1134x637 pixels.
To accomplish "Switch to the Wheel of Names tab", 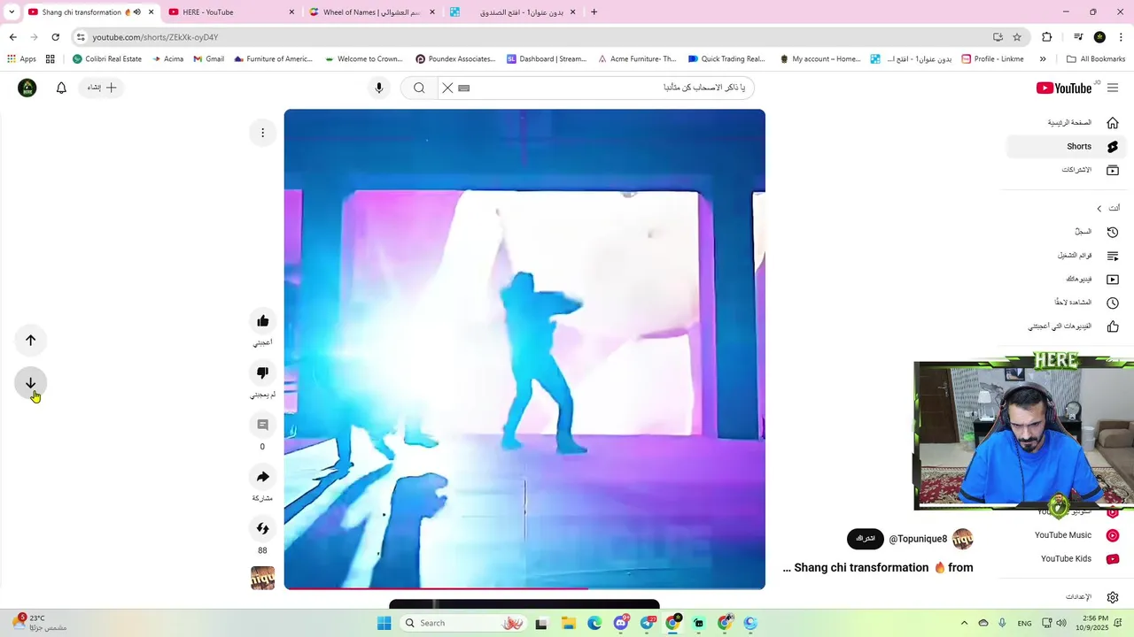I will (373, 12).
